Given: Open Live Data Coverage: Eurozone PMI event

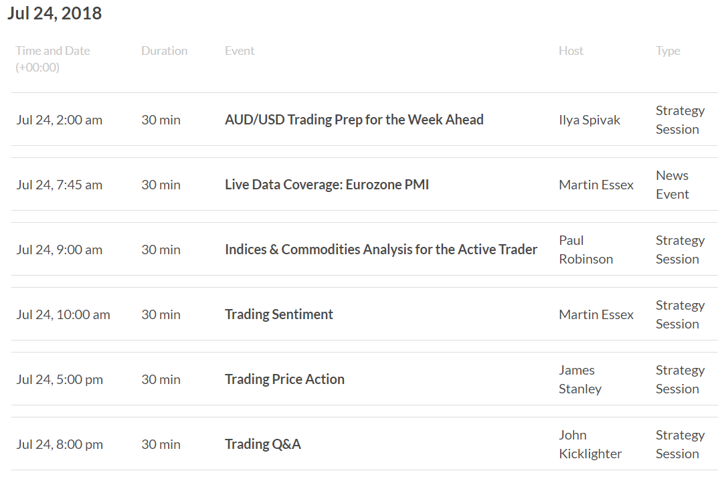Looking at the screenshot, I should pos(327,185).
